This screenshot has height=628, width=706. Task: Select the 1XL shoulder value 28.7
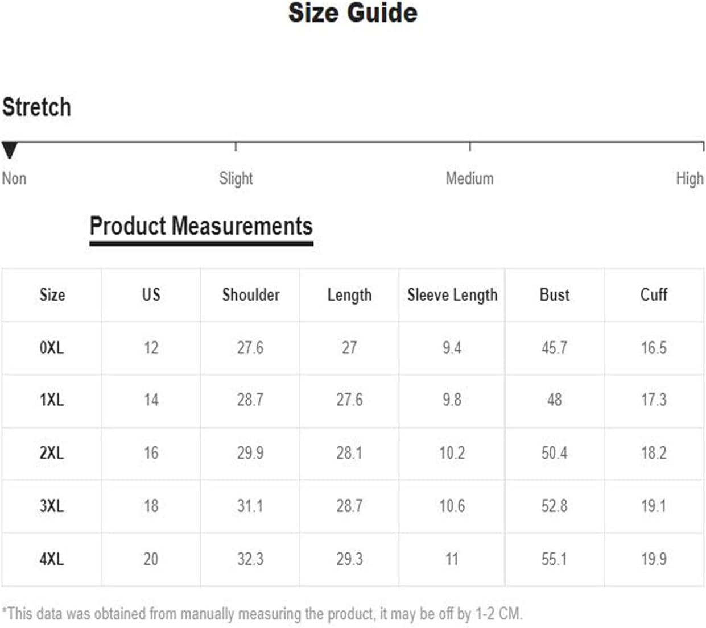coord(250,400)
